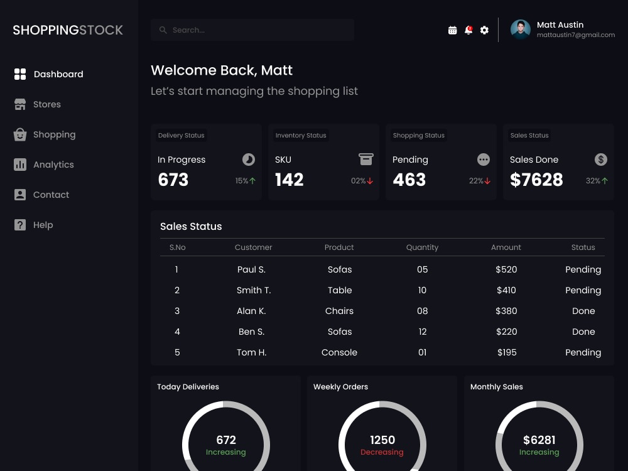Screen dimensions: 628x471
Task: Switch to the Stores menu item
Action: (47, 104)
